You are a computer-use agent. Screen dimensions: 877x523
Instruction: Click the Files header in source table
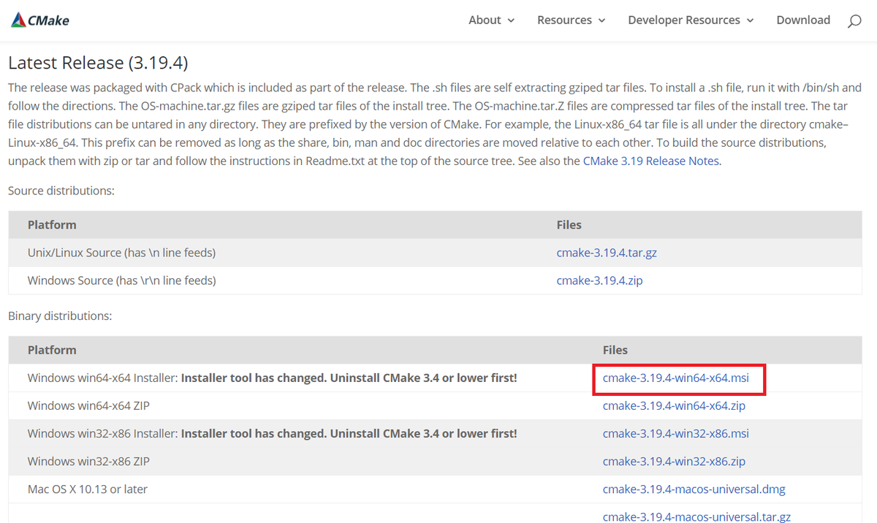569,224
